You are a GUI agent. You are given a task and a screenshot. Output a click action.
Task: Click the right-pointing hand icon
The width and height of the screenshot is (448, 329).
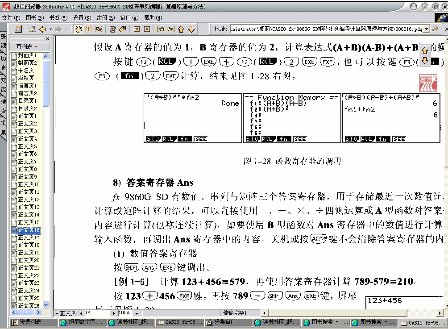pos(171,29)
